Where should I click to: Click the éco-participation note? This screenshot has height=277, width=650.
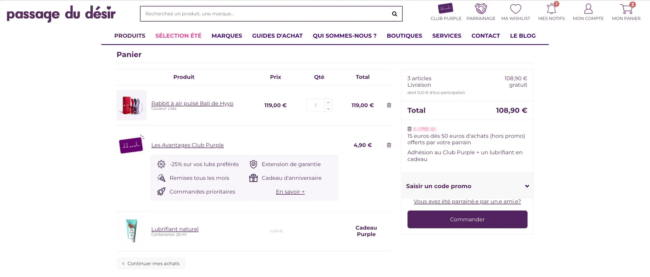pyautogui.click(x=436, y=93)
